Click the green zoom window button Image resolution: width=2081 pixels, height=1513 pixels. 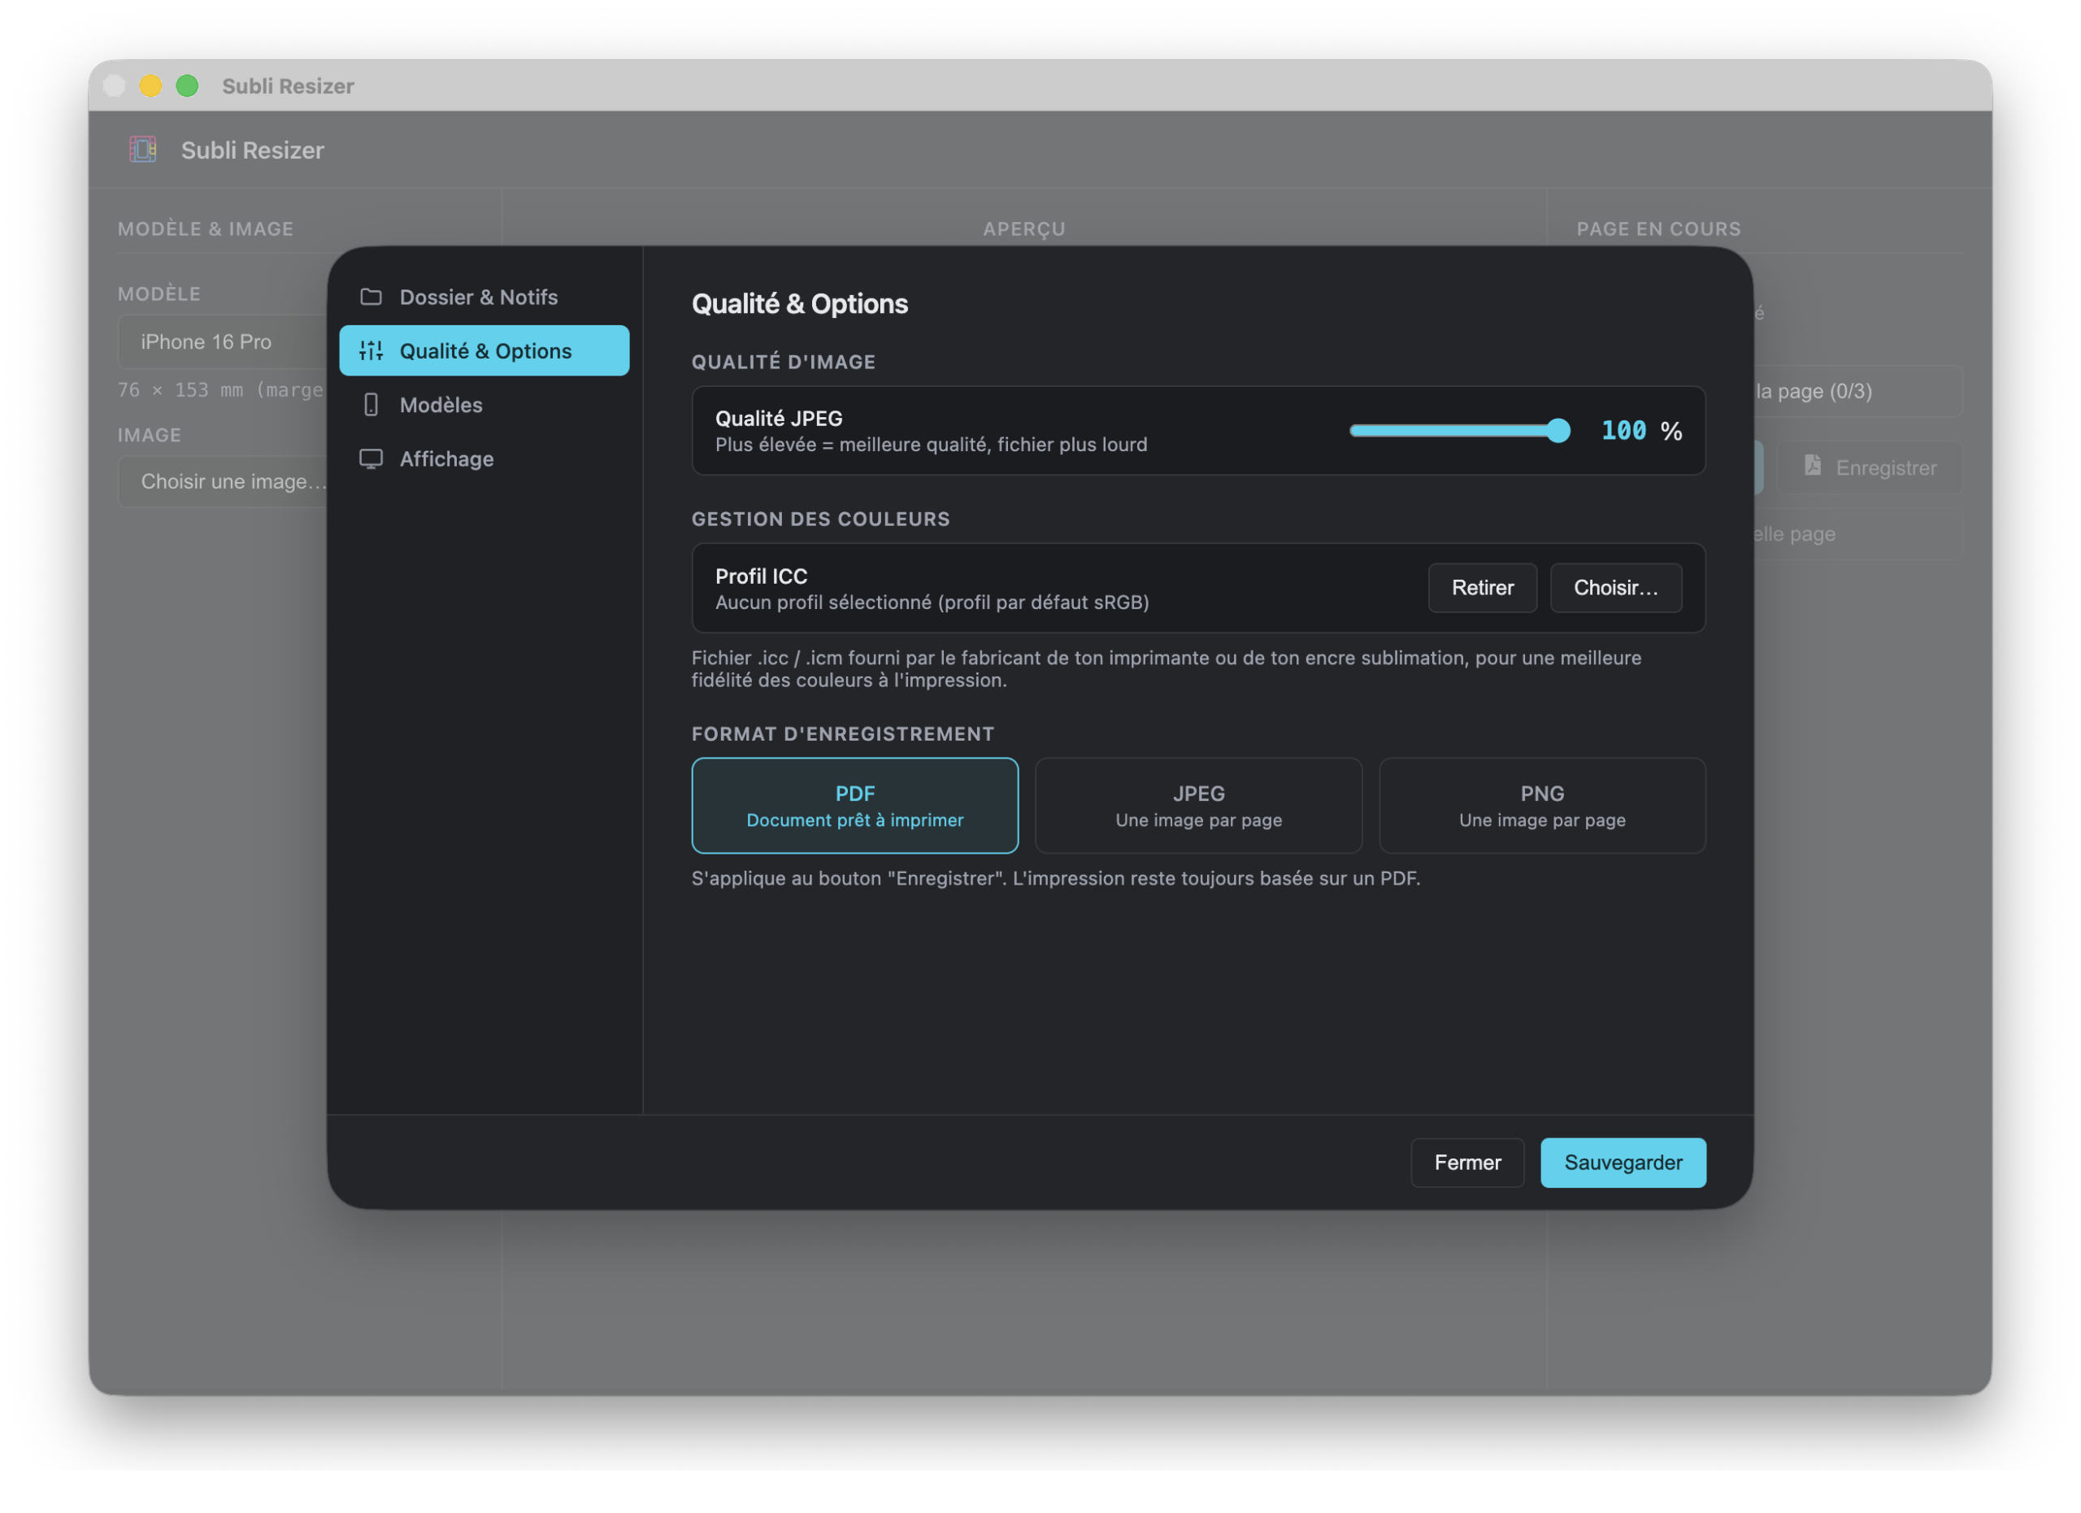pos(187,85)
